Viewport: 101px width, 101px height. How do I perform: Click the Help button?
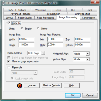click(x=72, y=86)
